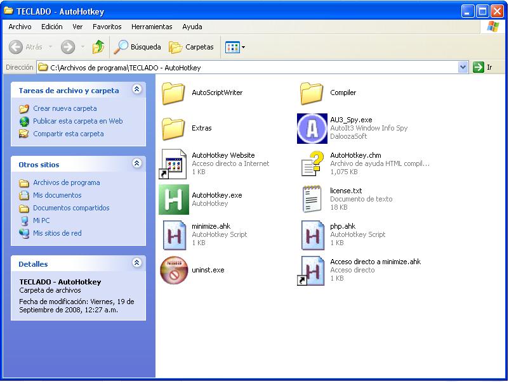Viewport: 509px width, 382px height.
Task: Select the uninst.exe uninstaller icon
Action: tap(174, 271)
